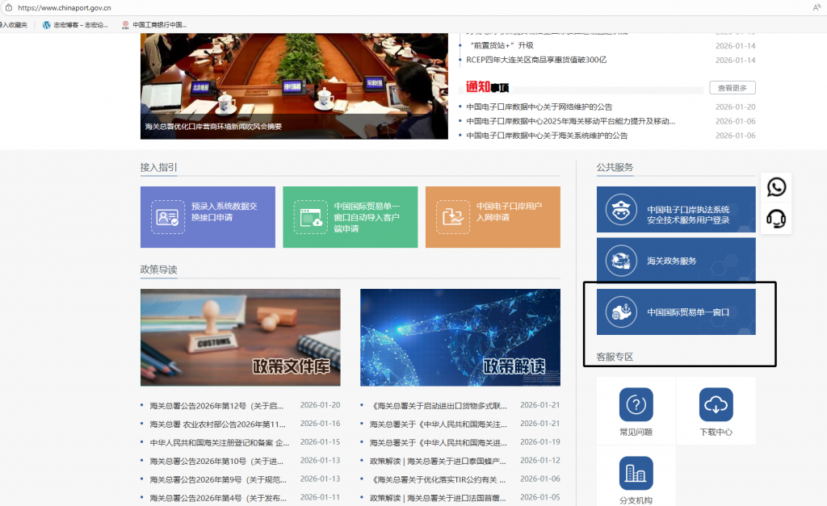827x506 pixels.
Task: Click the 预录入系统数据交换接口申请 card icon
Action: (x=168, y=217)
